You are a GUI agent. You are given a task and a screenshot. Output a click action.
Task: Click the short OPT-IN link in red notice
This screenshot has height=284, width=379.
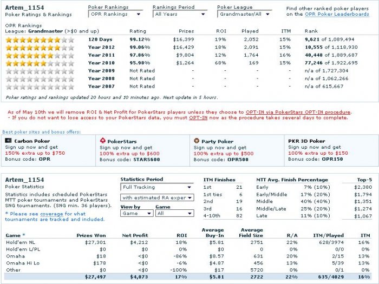pyautogui.click(x=198, y=118)
